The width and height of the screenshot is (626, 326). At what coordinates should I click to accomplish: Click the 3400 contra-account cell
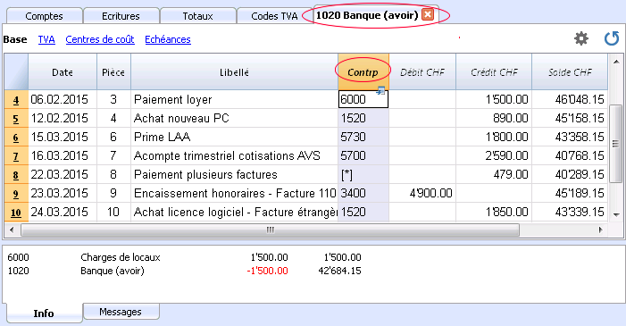(x=363, y=193)
